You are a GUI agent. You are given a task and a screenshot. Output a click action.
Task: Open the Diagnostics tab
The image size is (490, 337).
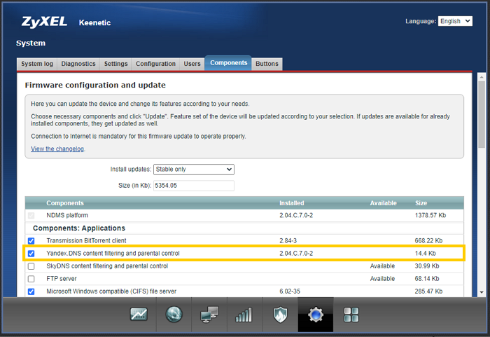(x=78, y=64)
